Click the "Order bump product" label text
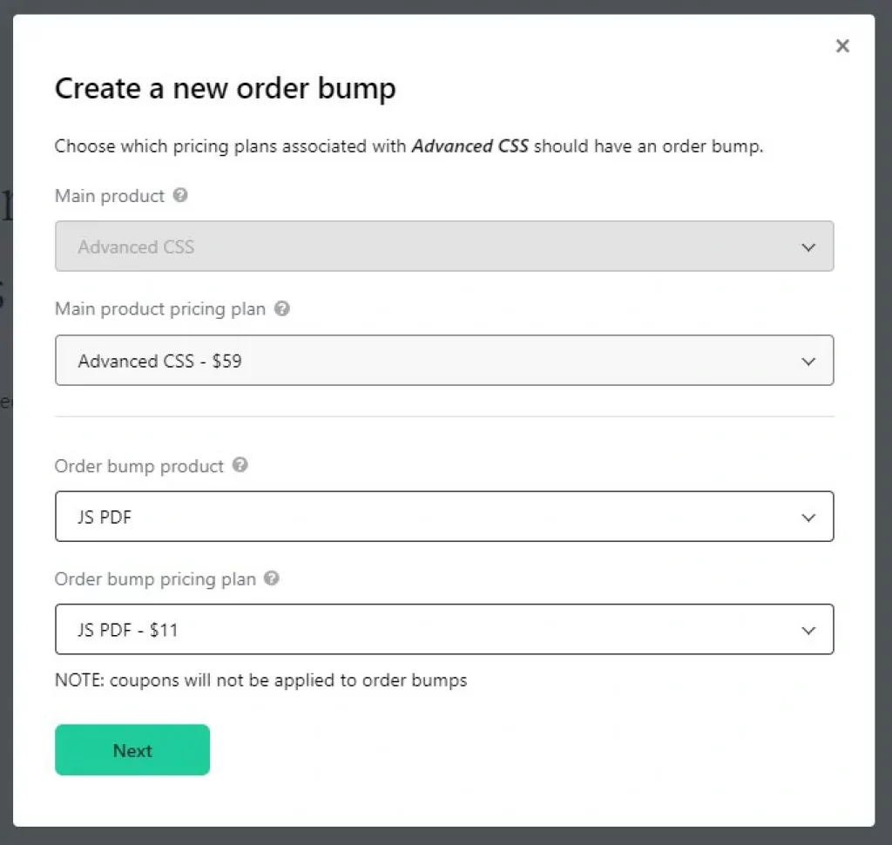 pyautogui.click(x=139, y=466)
